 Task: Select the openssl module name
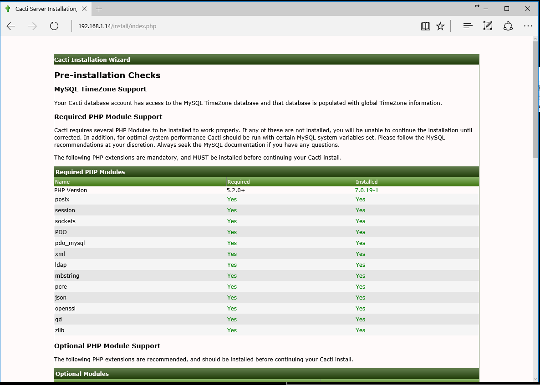[x=65, y=308]
